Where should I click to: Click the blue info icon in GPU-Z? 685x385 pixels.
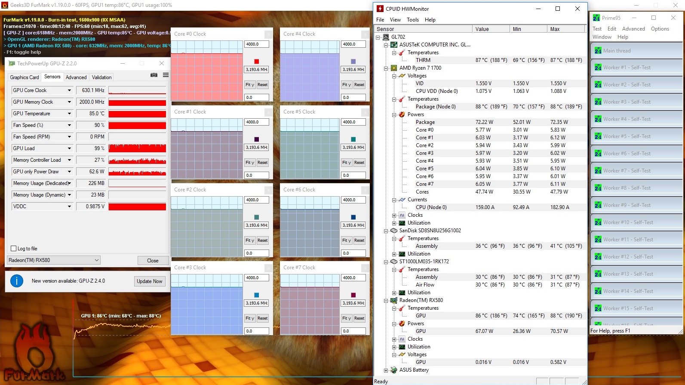pyautogui.click(x=17, y=281)
